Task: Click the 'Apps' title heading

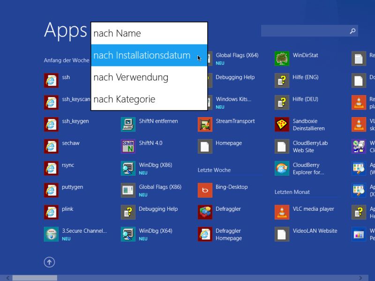Action: (x=66, y=30)
